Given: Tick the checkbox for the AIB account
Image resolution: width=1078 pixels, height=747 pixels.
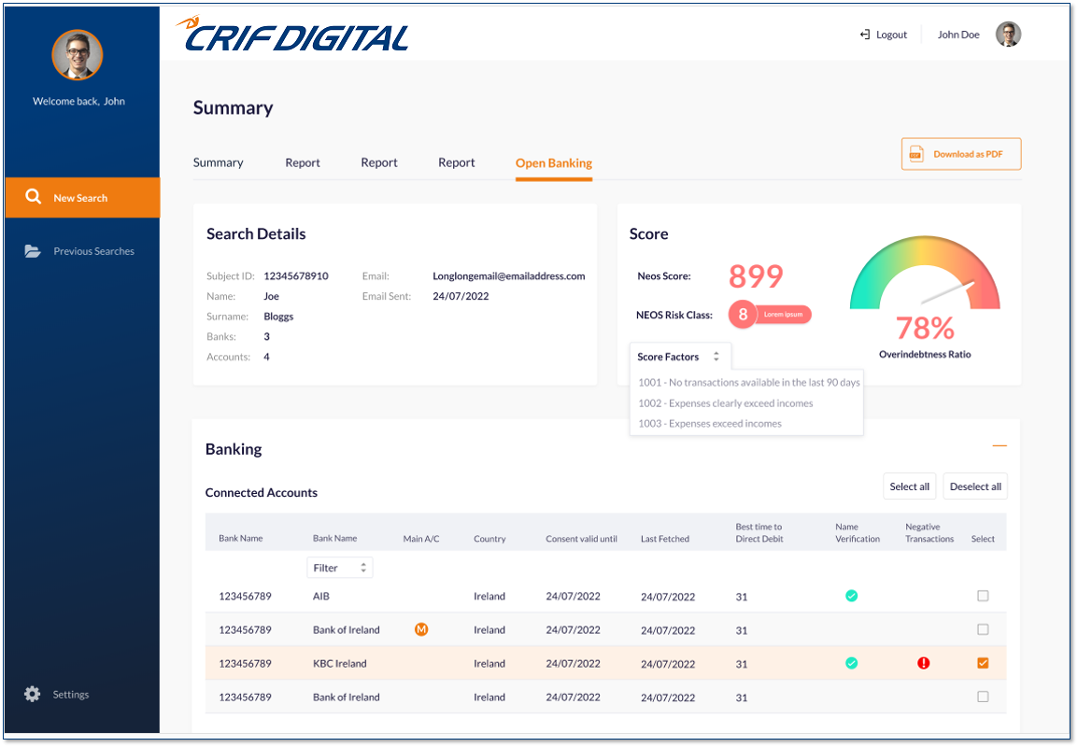Looking at the screenshot, I should point(983,596).
